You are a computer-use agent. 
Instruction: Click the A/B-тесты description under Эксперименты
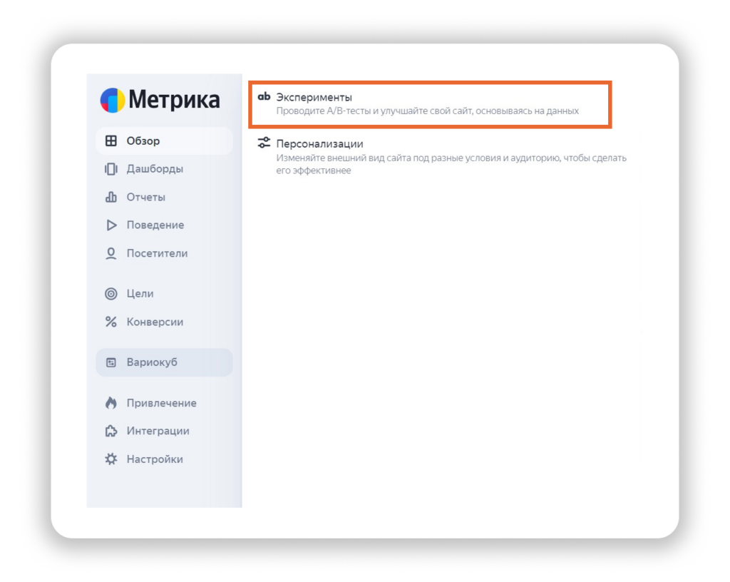[427, 111]
